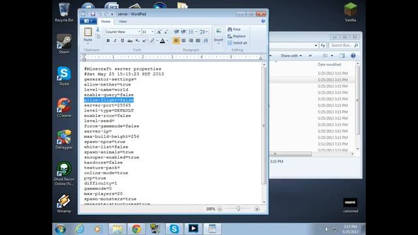Click the WordPad vertical scrollbar
The image size is (418, 235).
pyautogui.click(x=264, y=125)
